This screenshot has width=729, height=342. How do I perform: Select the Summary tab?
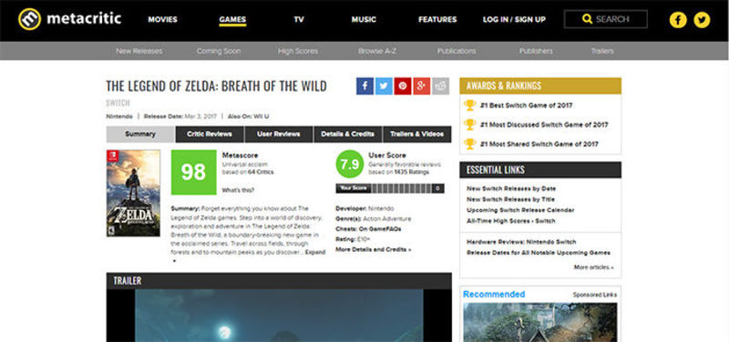pyautogui.click(x=140, y=134)
